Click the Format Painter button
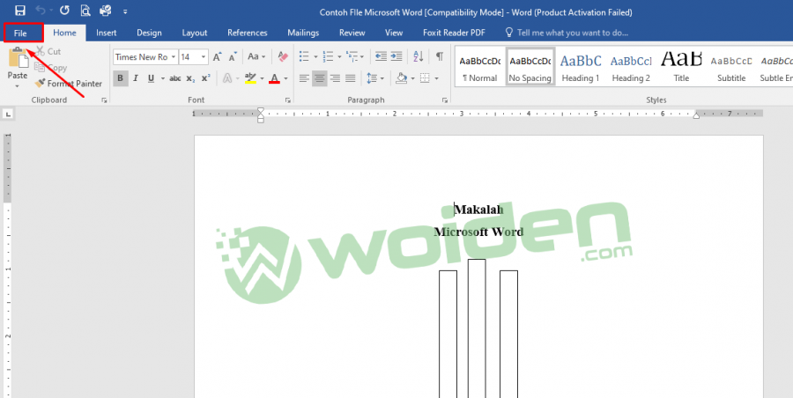This screenshot has width=793, height=398. tap(68, 84)
